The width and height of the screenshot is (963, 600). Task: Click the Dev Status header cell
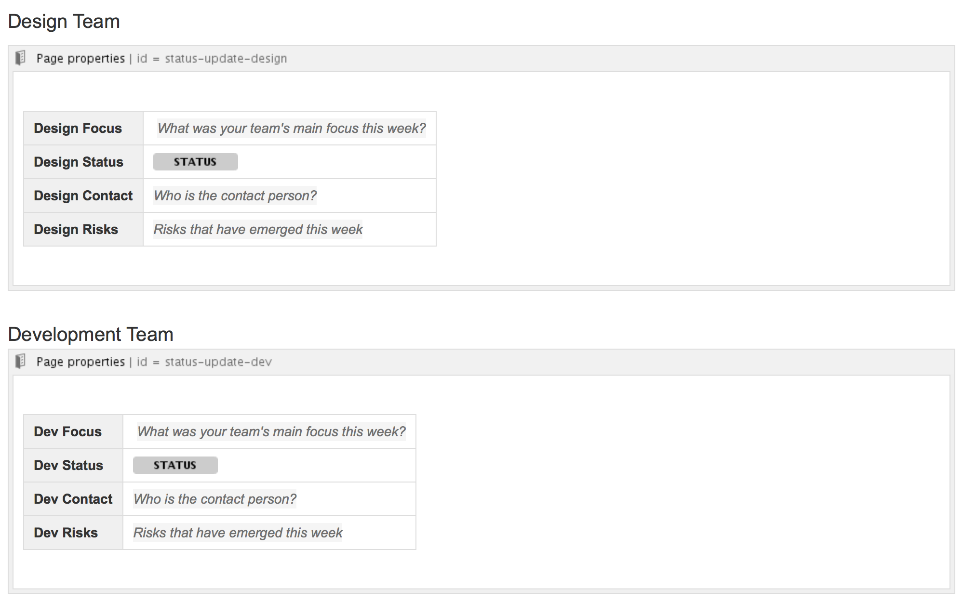(73, 465)
